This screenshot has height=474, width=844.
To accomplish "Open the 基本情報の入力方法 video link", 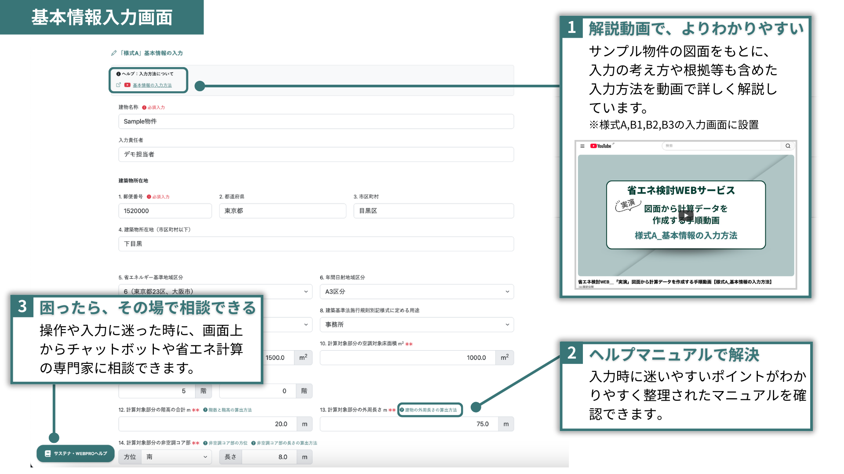I will pos(152,85).
